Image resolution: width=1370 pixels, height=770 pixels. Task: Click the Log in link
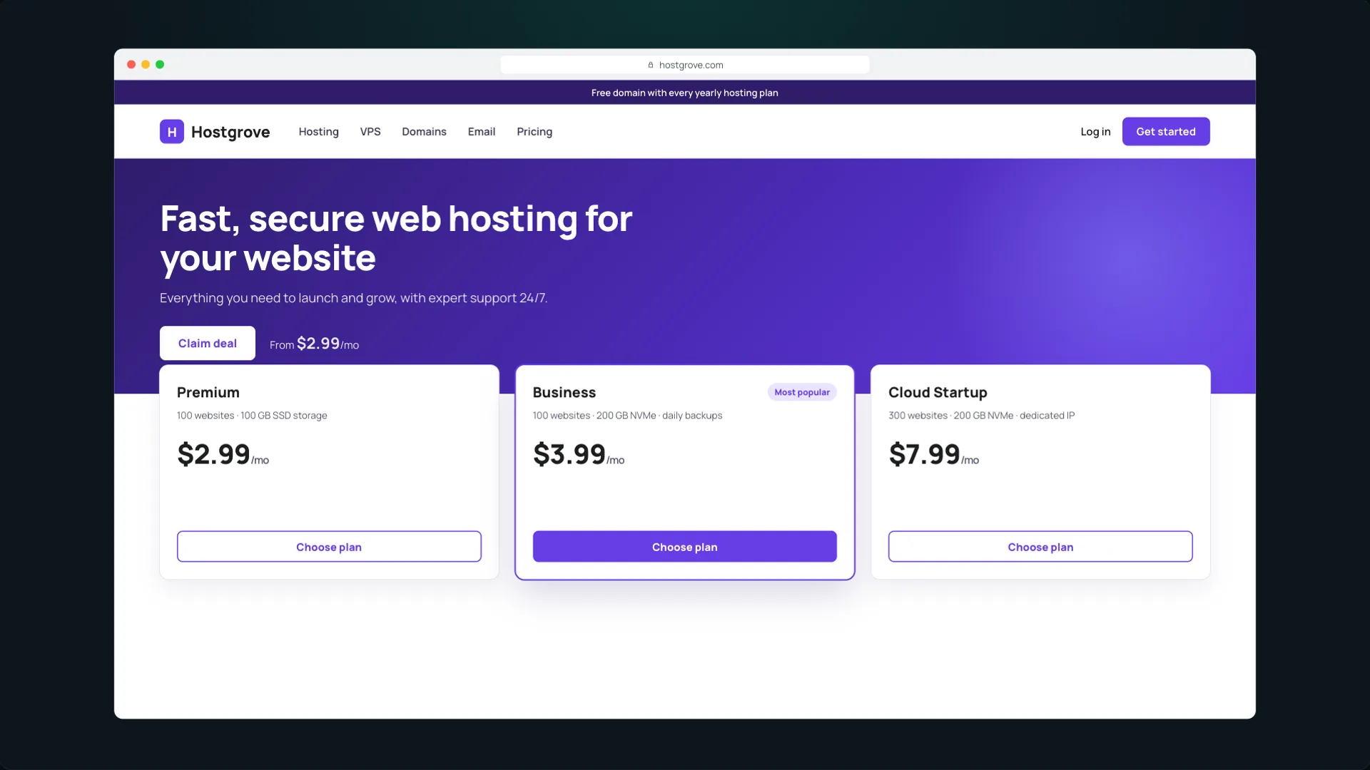click(1095, 132)
